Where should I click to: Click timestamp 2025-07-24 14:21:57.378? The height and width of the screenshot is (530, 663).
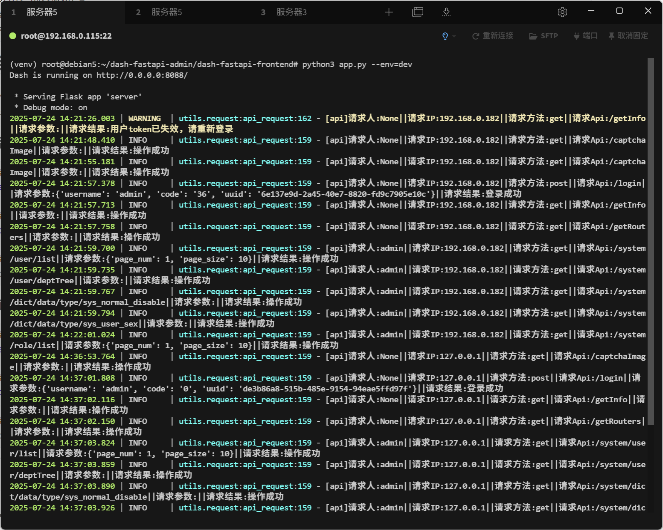62,183
